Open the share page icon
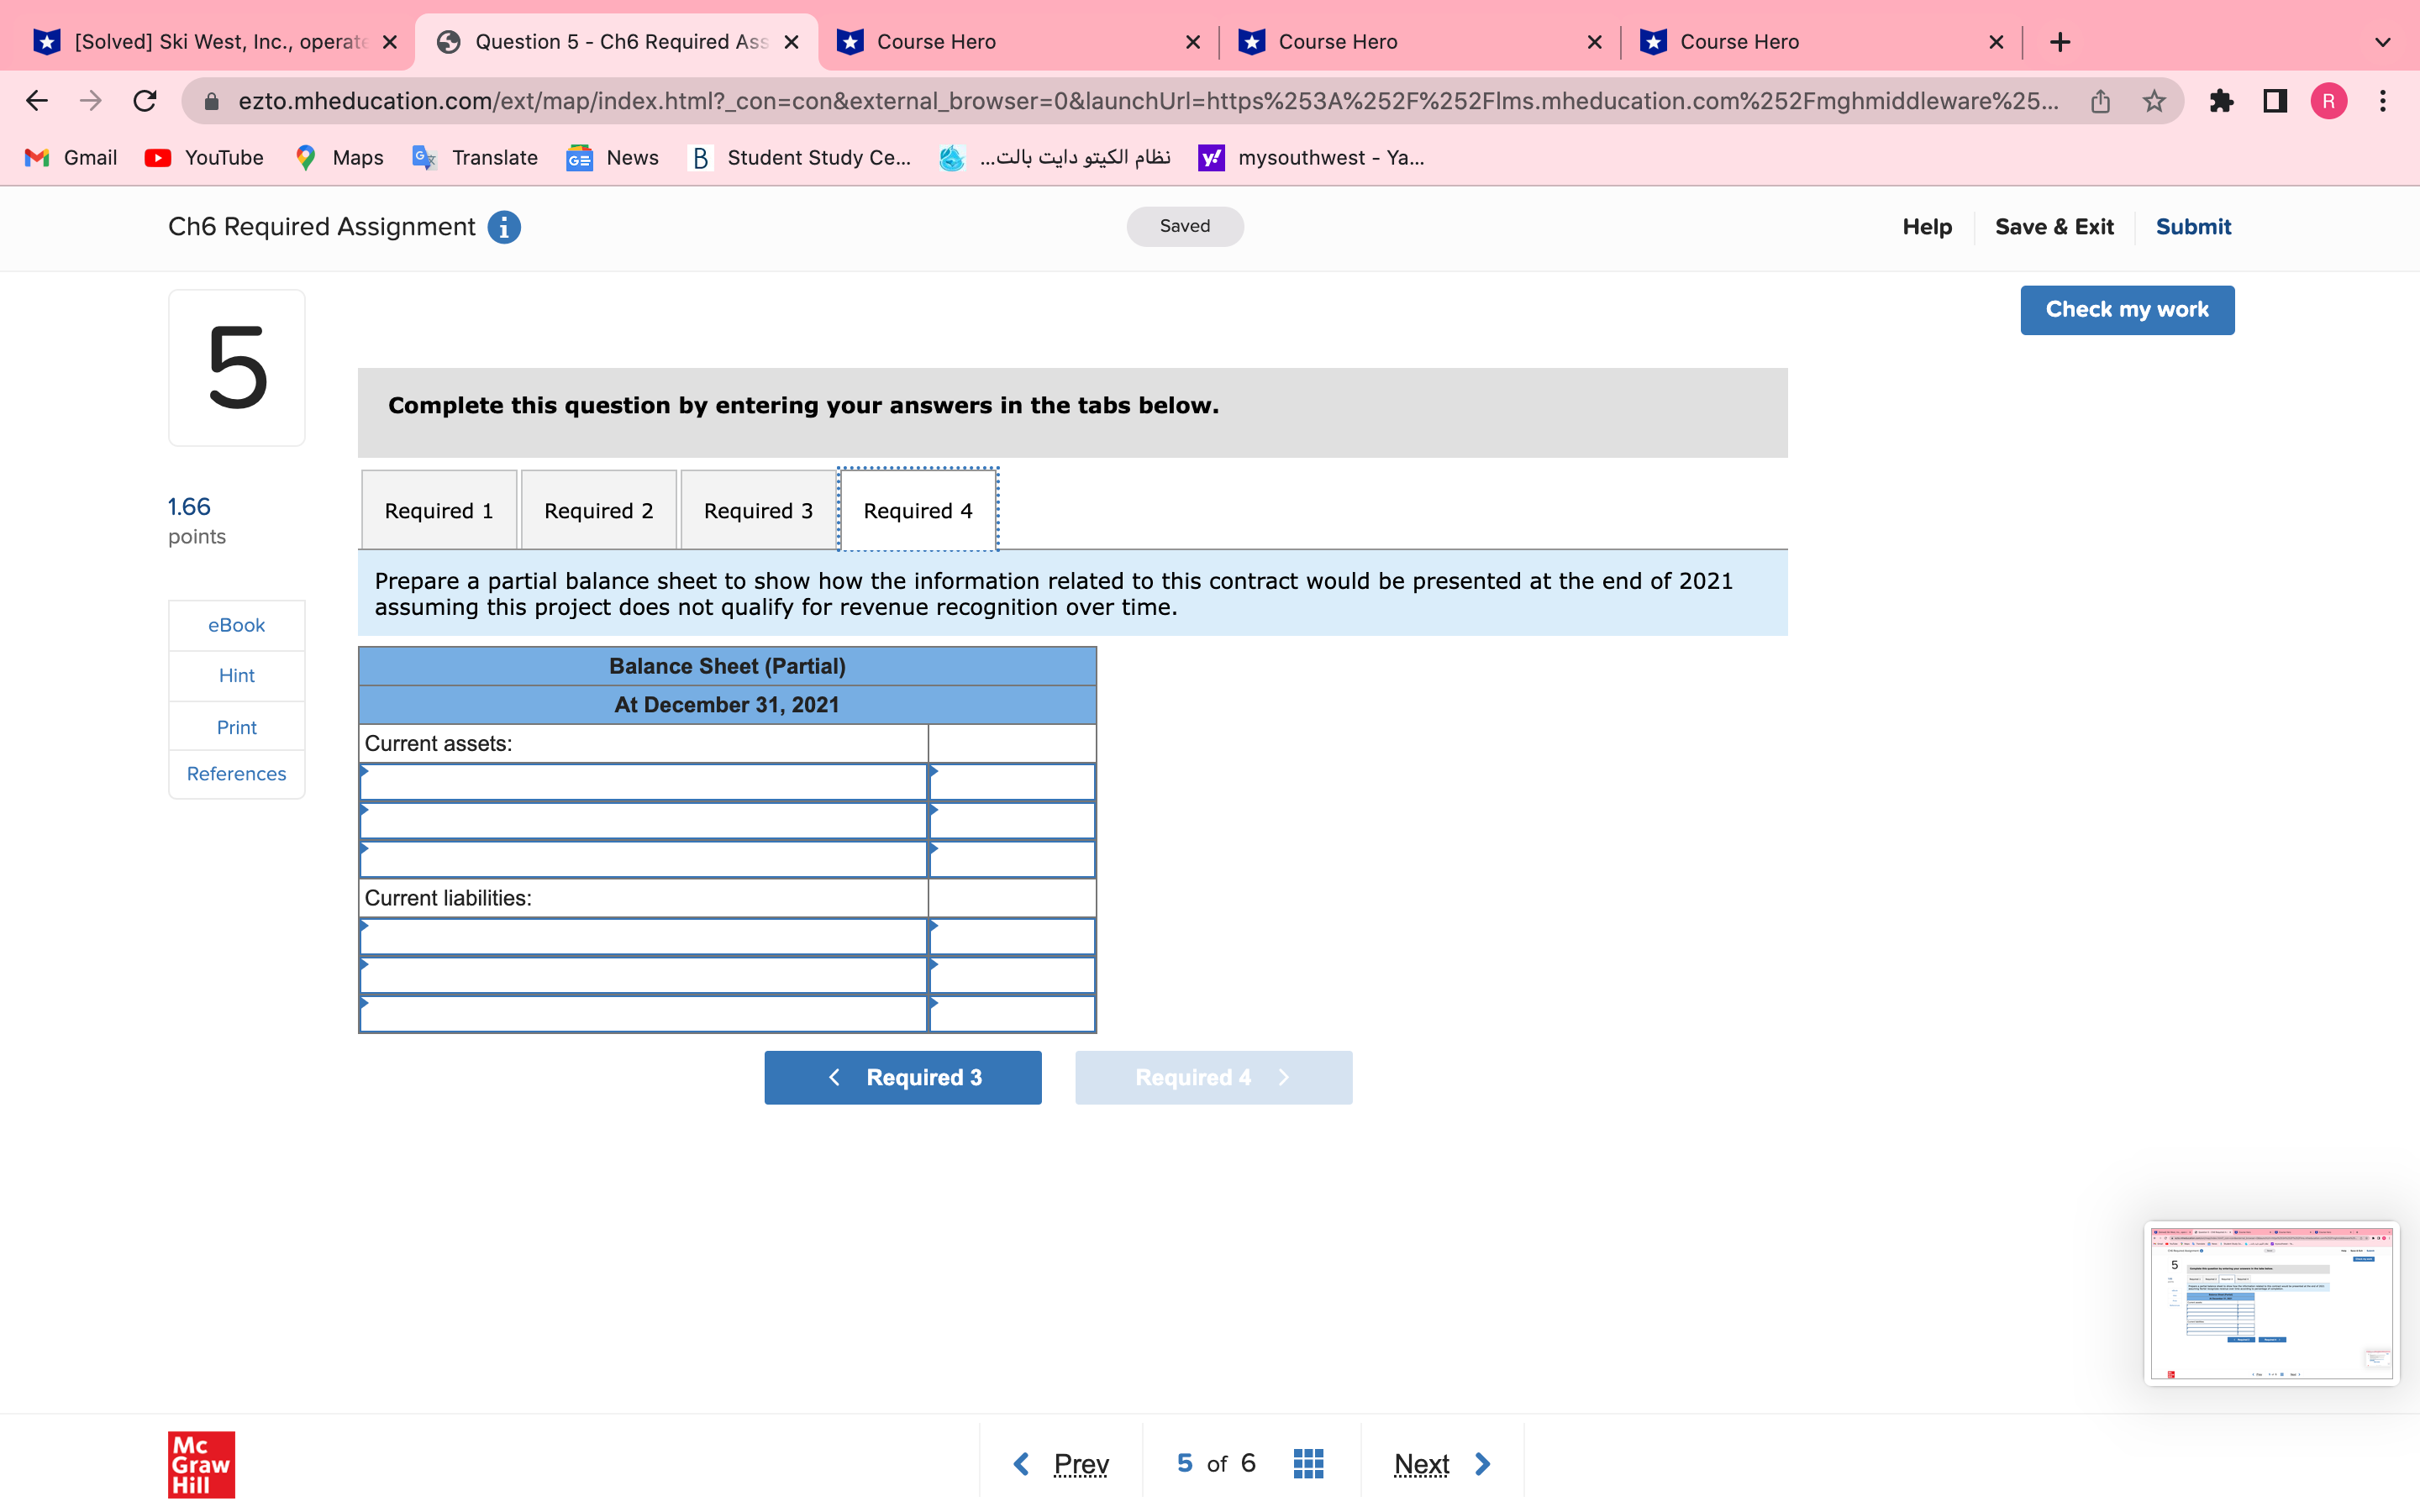The height and width of the screenshot is (1512, 2420). [2100, 101]
